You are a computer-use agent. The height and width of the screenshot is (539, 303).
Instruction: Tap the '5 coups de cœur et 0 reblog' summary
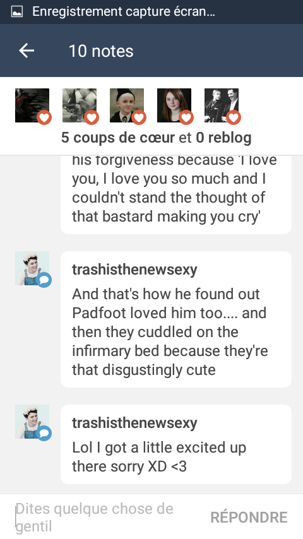coord(156,138)
